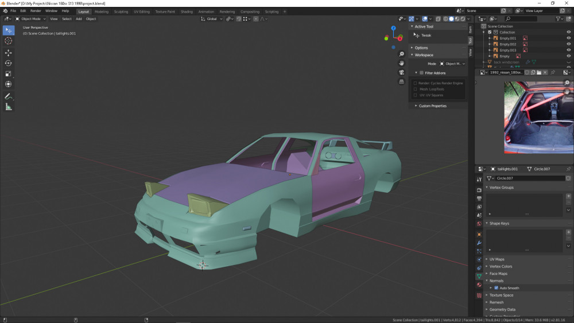Open the viewport Add menu

pyautogui.click(x=79, y=19)
